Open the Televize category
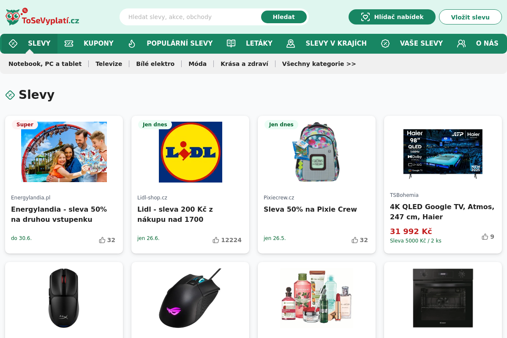The height and width of the screenshot is (338, 507). (x=109, y=64)
